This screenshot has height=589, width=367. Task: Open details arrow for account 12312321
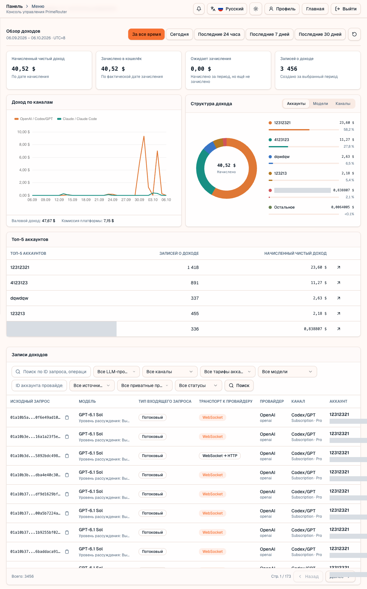[x=339, y=267]
